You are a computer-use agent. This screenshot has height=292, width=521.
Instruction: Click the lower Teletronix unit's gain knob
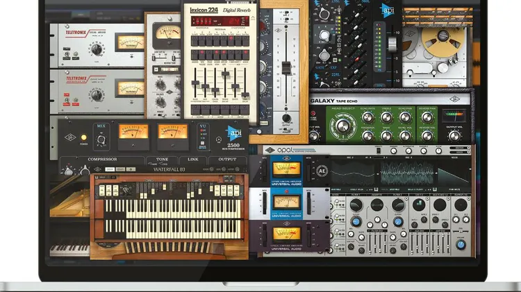97,95
